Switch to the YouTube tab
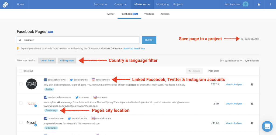This screenshot has width=276, height=135. click(x=149, y=14)
